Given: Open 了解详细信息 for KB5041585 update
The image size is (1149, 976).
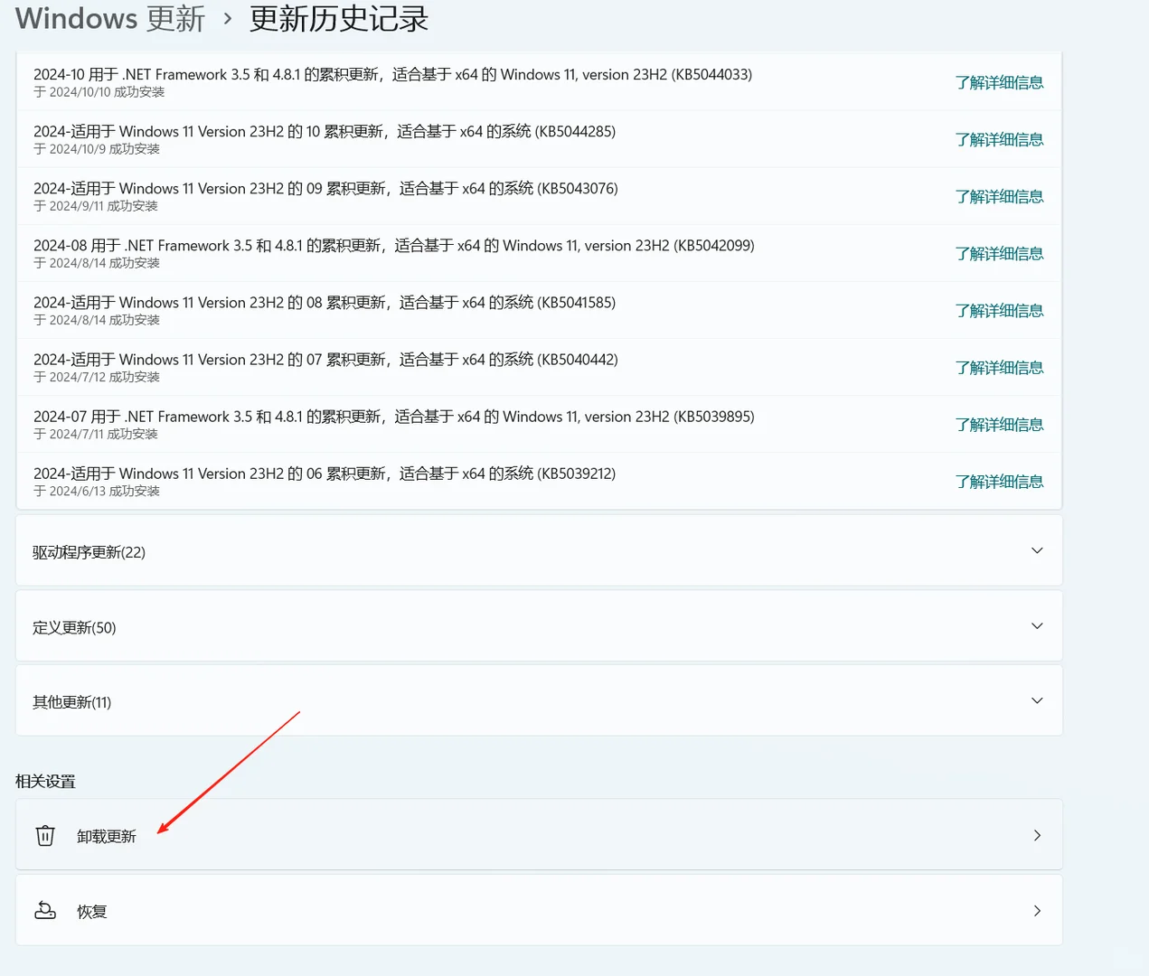Looking at the screenshot, I should pos(999,310).
